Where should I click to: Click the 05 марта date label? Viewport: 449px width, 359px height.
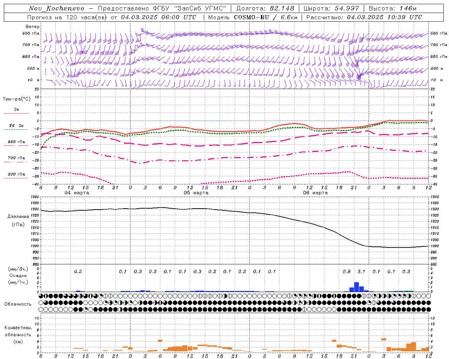(x=196, y=193)
